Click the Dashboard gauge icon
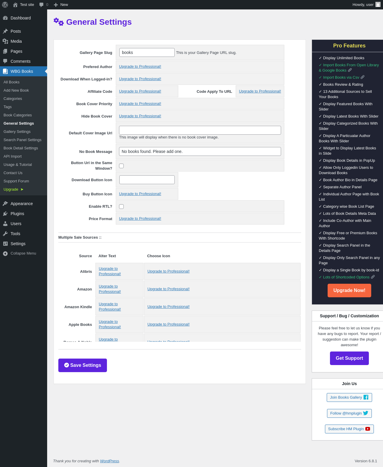The height and width of the screenshot is (467, 383). (5, 18)
